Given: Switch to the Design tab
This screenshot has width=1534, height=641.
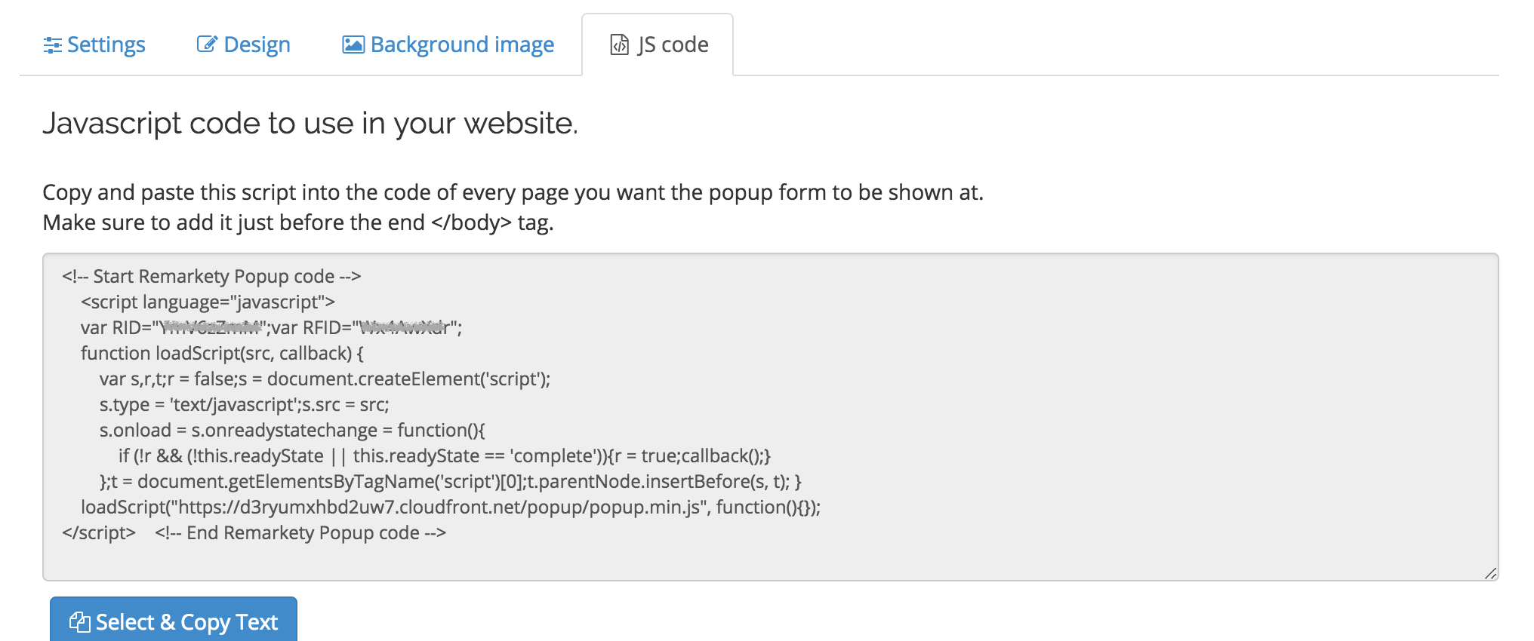Looking at the screenshot, I should pyautogui.click(x=243, y=45).
